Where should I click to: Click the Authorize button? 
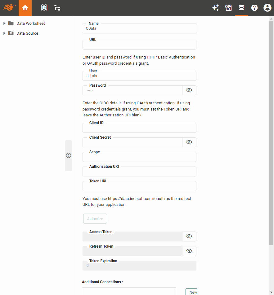[95, 218]
